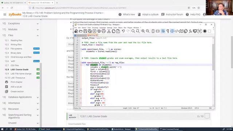Toggle Word wrap in Notepad++ toolbar
The height and width of the screenshot is (131, 233).
tap(163, 31)
